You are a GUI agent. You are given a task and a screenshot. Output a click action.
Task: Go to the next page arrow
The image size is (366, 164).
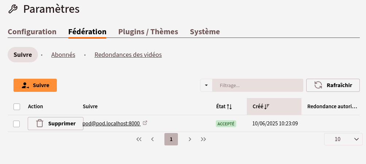(190, 139)
